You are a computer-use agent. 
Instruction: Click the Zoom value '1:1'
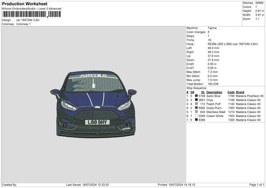pos(257,19)
